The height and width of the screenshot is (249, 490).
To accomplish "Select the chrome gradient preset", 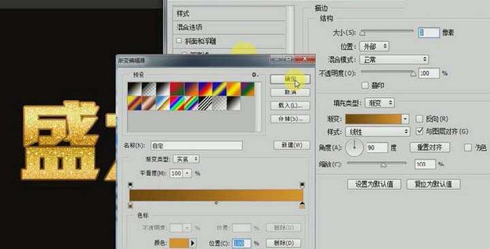I will tap(163, 103).
